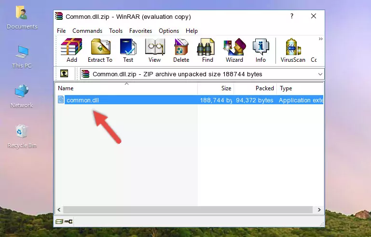Close the WinRAR window
Screen dimensions: 371x237
point(314,16)
